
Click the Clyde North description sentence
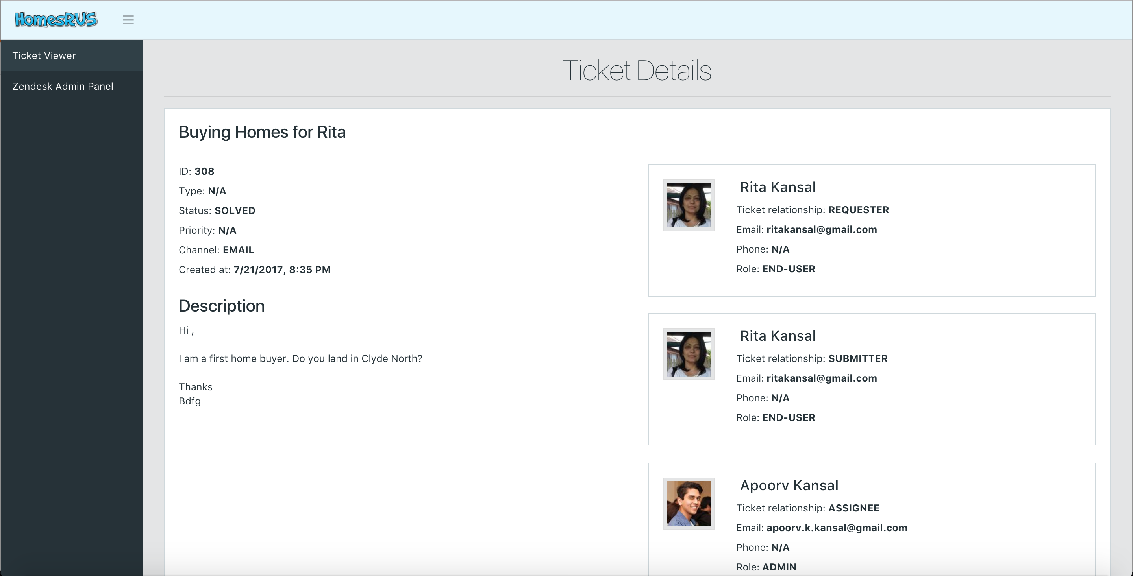(x=300, y=358)
